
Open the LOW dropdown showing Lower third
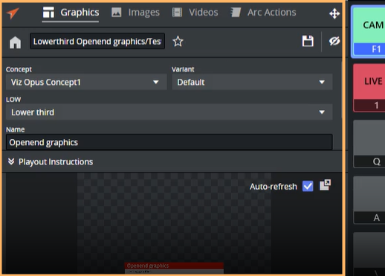click(169, 112)
